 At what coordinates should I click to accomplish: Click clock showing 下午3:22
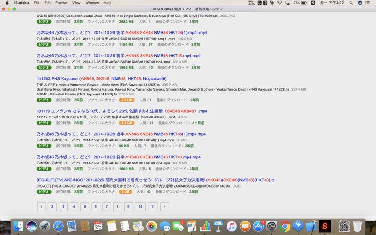(332, 3)
